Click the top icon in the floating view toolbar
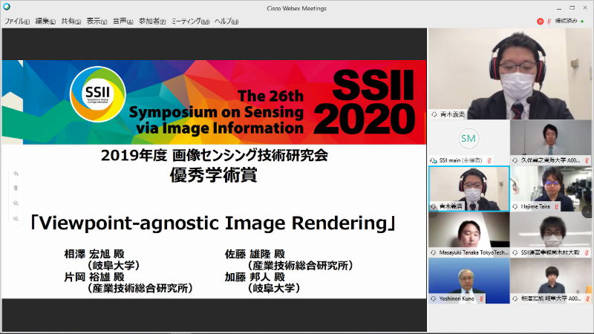Screen dimensions: 594x334 pyautogui.click(x=16, y=174)
